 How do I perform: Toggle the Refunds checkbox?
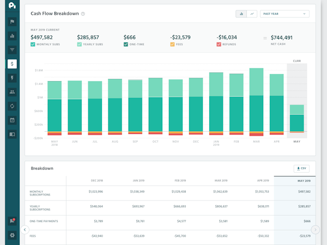(219, 45)
